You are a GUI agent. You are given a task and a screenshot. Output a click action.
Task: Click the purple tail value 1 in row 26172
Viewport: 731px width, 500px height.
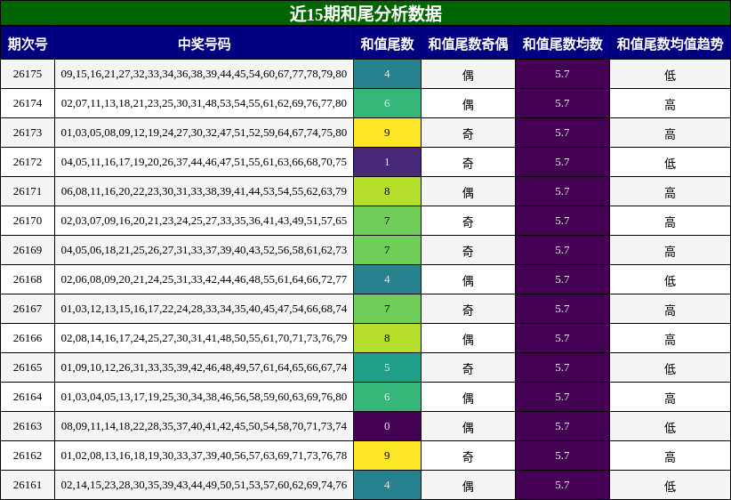[388, 162]
